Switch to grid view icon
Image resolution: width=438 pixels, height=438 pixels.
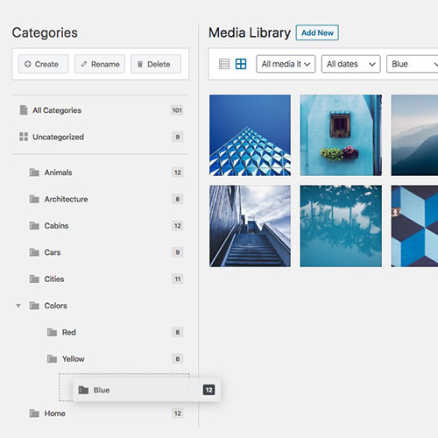241,64
